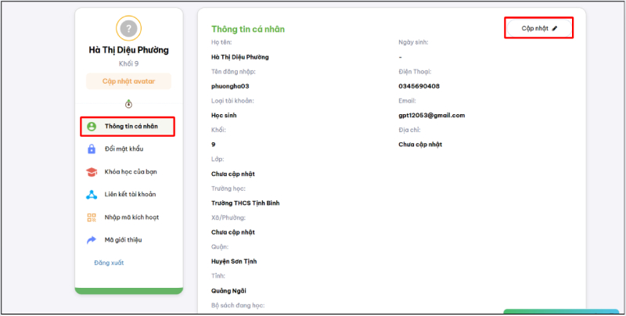
Task: Click the green person icon in sidebar
Action: [x=91, y=126]
